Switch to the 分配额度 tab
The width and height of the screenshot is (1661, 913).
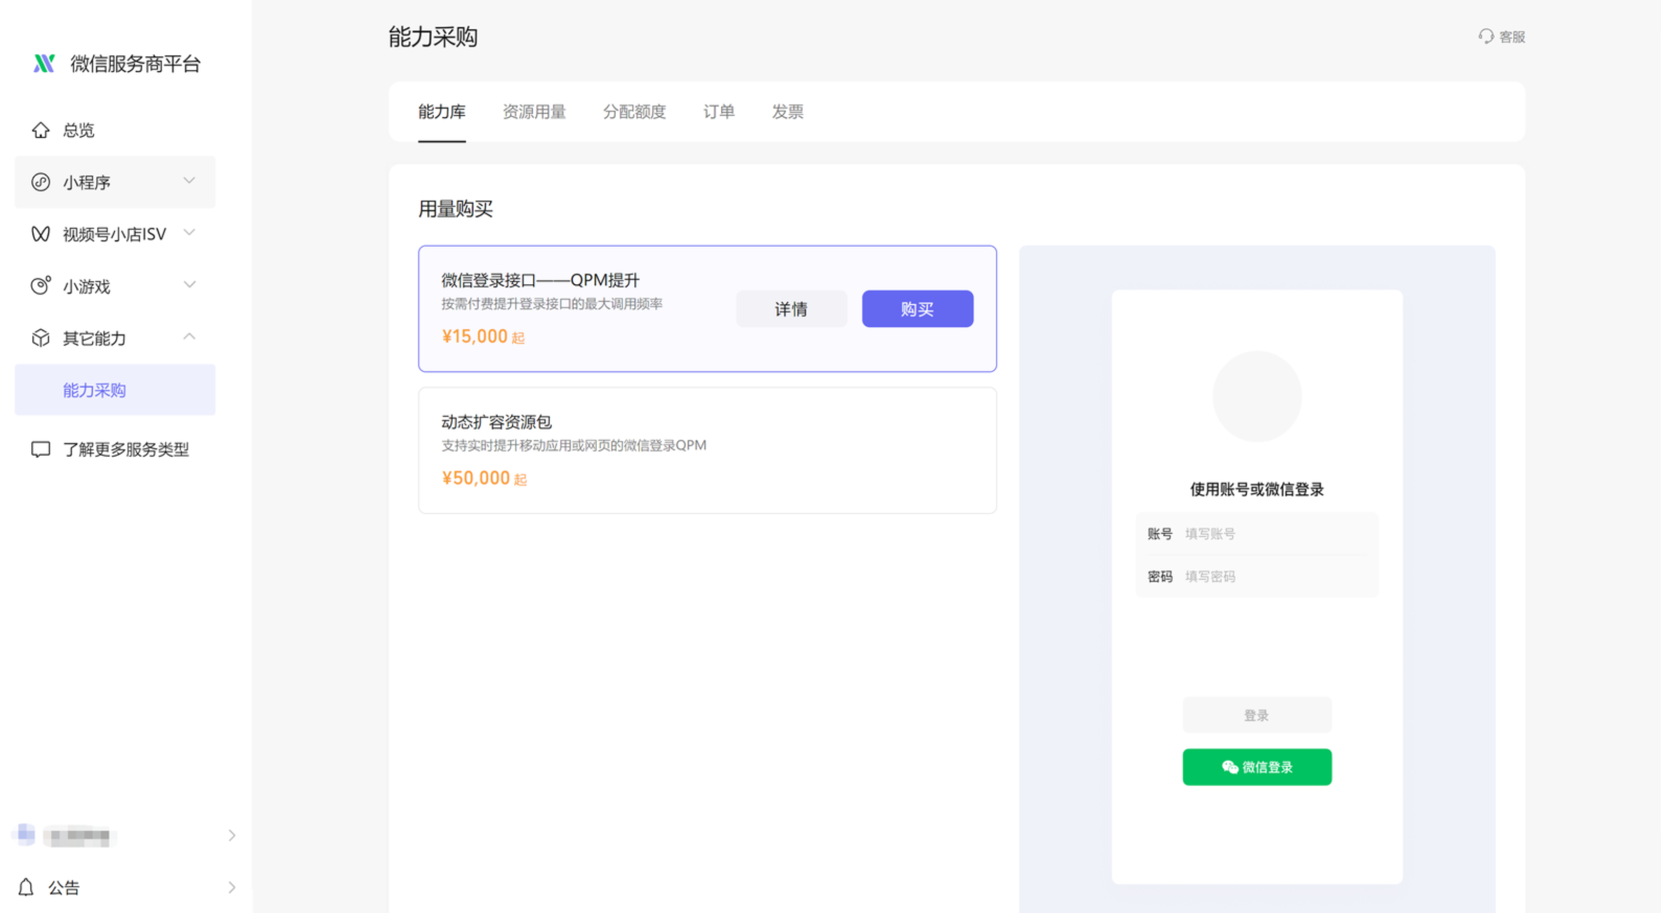(x=635, y=111)
